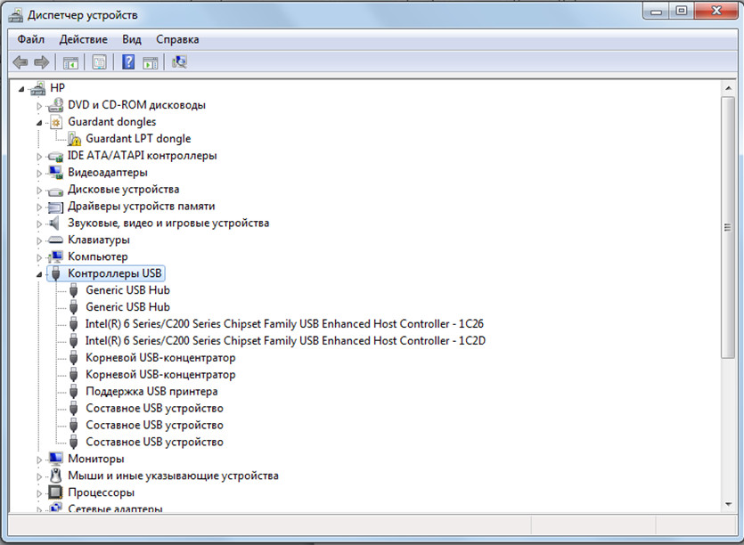744x545 pixels.
Task: Expand the Мониторы category
Action: pyautogui.click(x=39, y=460)
